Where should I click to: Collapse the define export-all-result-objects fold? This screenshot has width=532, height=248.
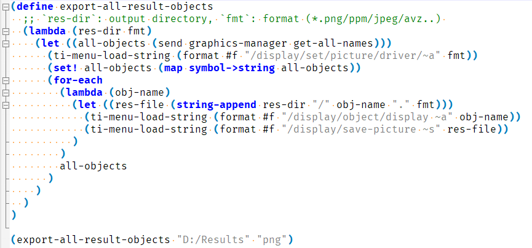click(6, 6)
